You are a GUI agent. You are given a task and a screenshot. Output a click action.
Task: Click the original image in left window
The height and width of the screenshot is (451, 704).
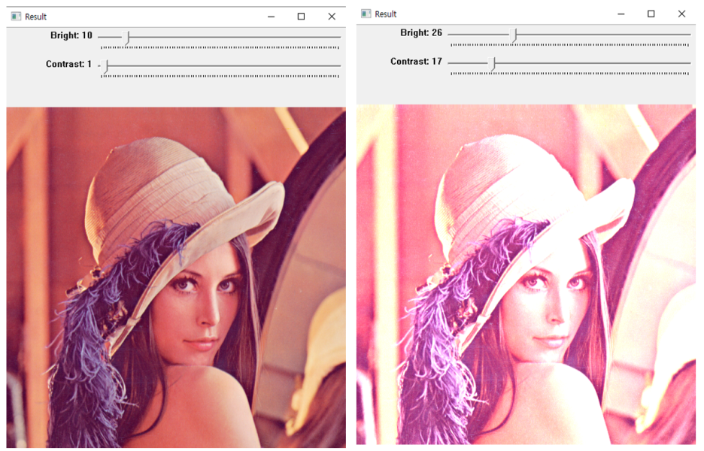176,277
